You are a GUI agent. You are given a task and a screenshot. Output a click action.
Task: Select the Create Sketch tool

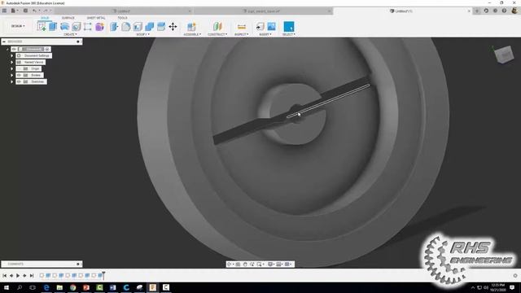point(42,27)
